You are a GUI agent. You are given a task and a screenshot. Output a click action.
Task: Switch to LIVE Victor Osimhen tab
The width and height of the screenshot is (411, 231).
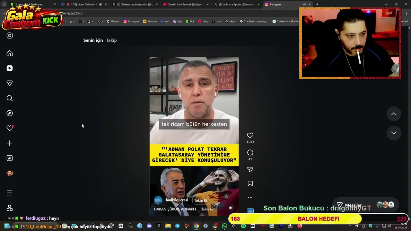tap(83, 4)
